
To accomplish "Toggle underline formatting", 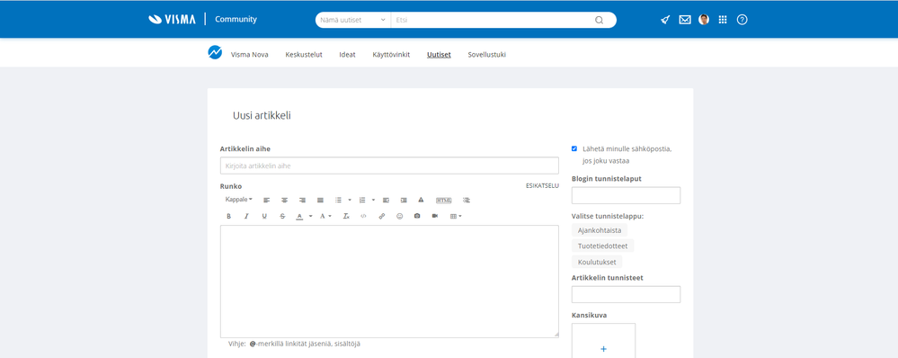I will tap(264, 216).
